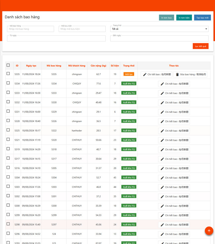Viewport: 215px width, 244px height.
Task: Click pencil edit icon in row 5331
Action: (162, 112)
